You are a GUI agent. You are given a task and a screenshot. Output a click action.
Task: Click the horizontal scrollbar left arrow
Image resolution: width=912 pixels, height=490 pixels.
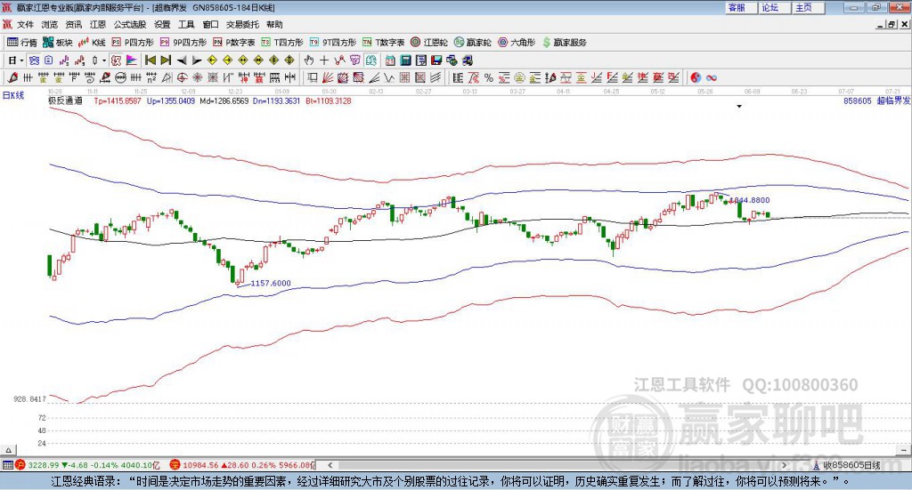330,465
